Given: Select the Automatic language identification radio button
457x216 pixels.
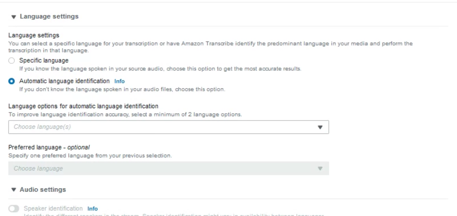Looking at the screenshot, I should click(x=11, y=81).
